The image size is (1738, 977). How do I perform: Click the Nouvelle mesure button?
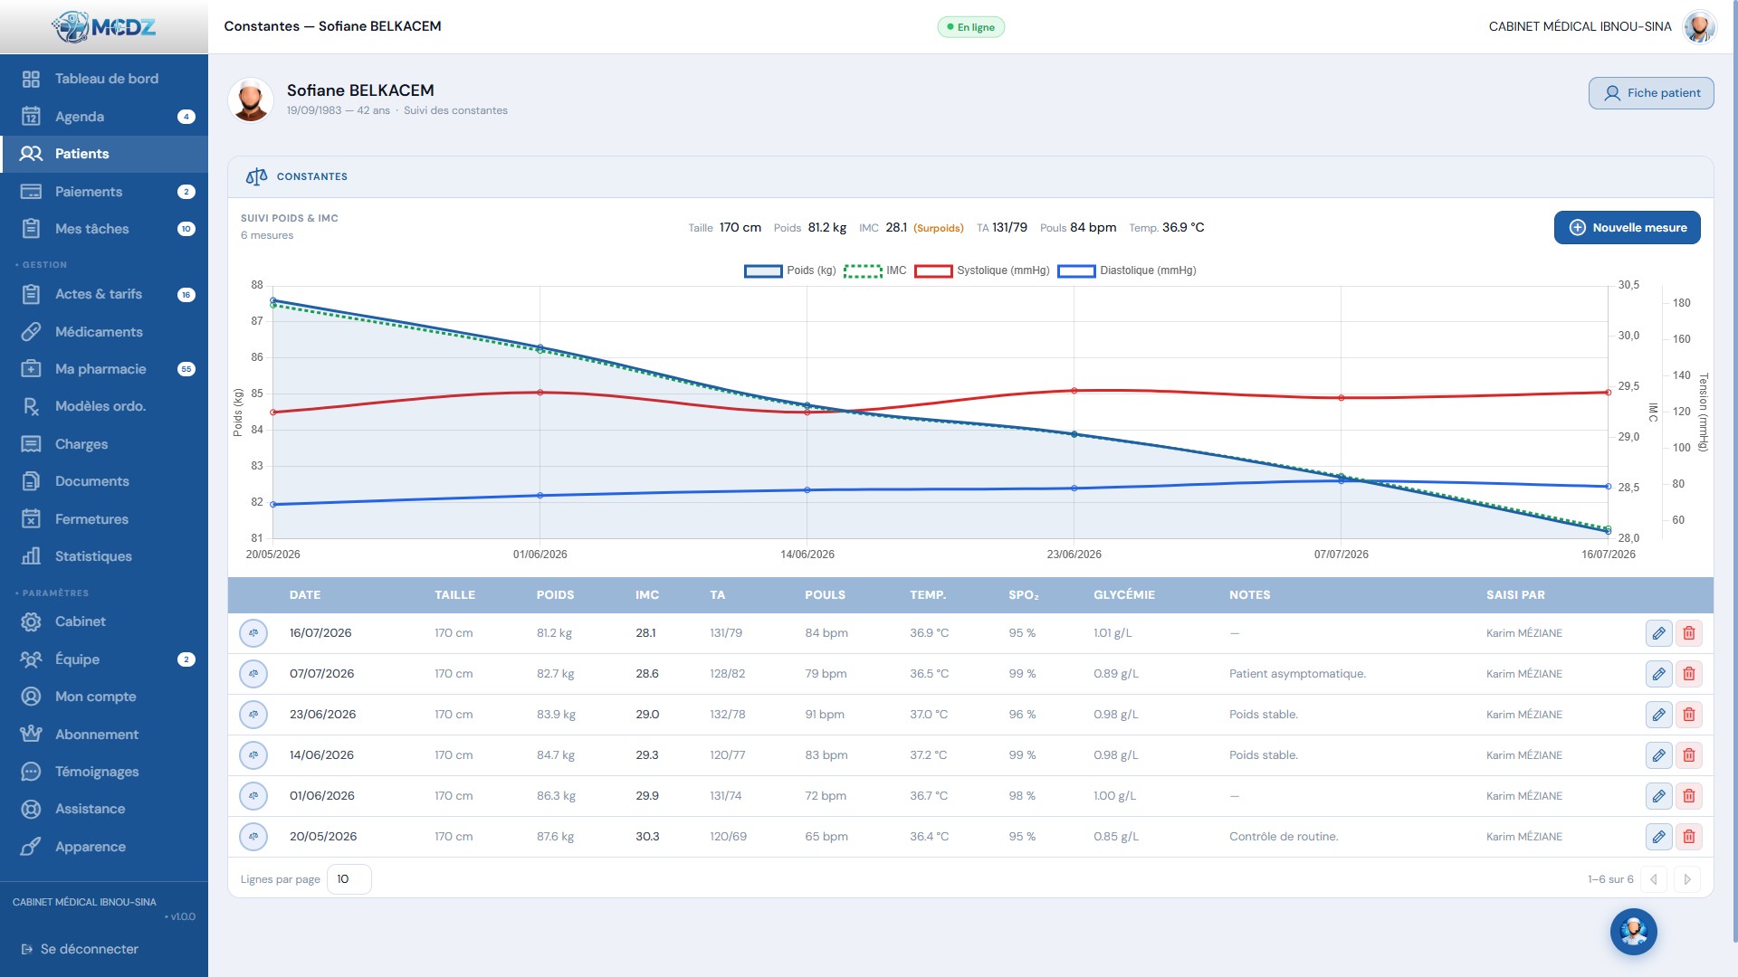click(x=1627, y=228)
